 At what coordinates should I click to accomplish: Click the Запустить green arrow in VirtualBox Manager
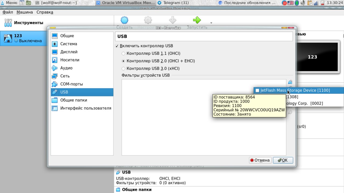197,20
